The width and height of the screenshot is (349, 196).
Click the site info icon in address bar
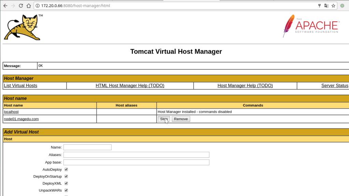tap(38, 6)
